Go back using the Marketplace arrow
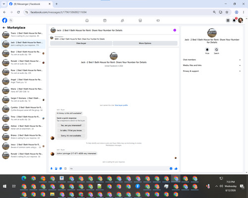Screen dimensions: 248x198 4,28
